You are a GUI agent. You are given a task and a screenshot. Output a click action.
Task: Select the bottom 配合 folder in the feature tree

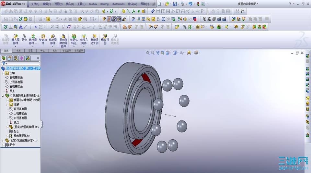[12, 145]
